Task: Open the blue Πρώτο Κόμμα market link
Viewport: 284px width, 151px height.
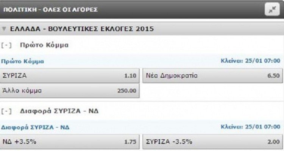Action: tap(22, 61)
